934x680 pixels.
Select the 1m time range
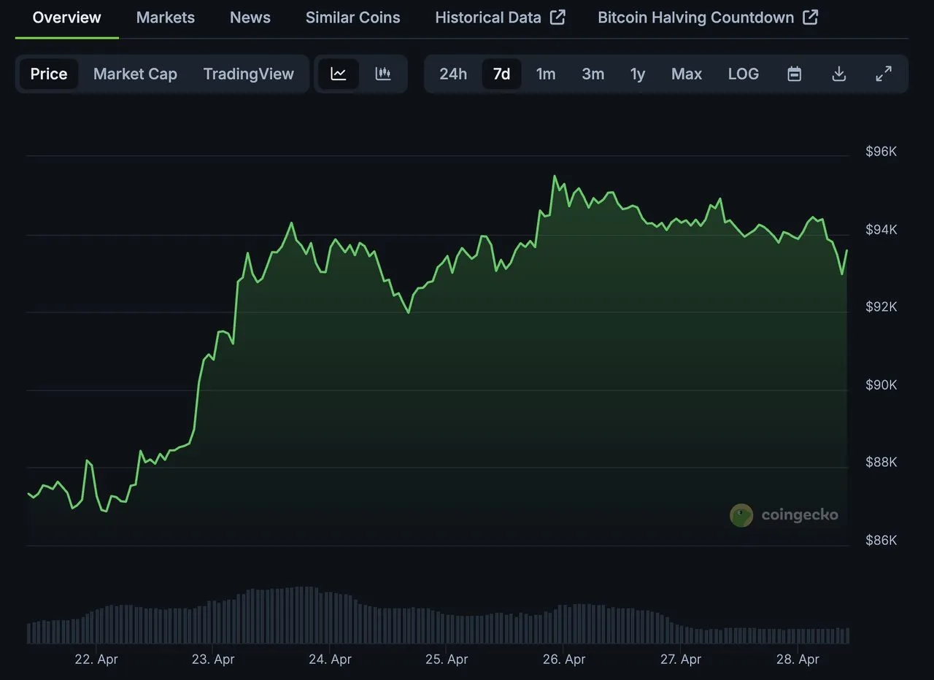pos(546,74)
